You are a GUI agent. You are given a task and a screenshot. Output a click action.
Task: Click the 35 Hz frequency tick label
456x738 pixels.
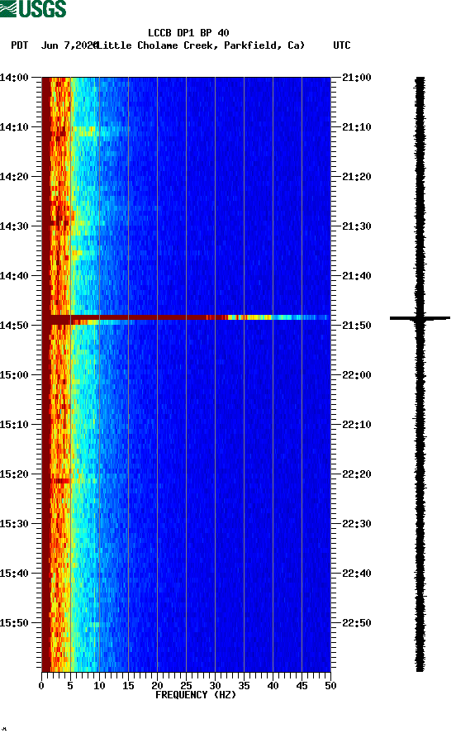[x=244, y=686]
